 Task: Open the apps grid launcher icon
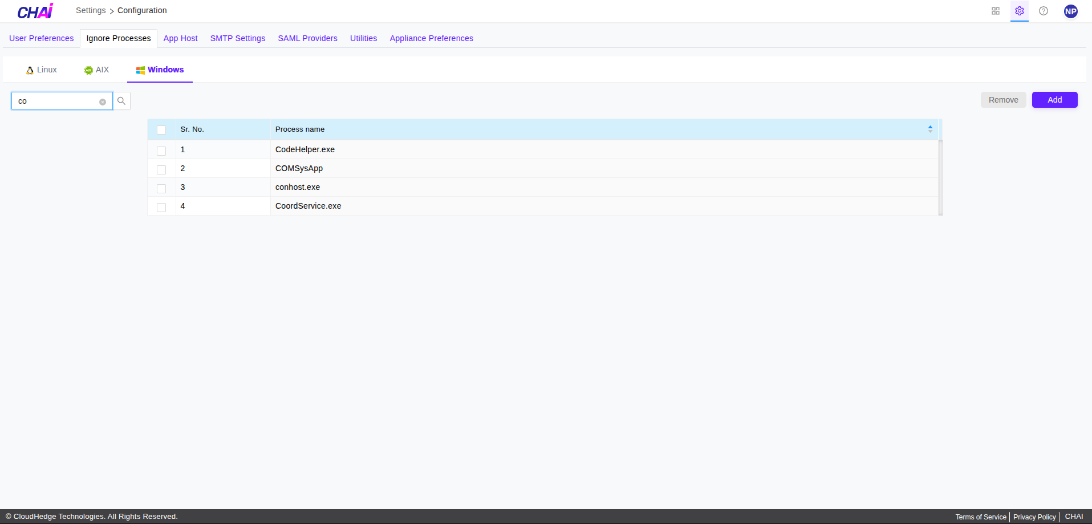coord(995,10)
